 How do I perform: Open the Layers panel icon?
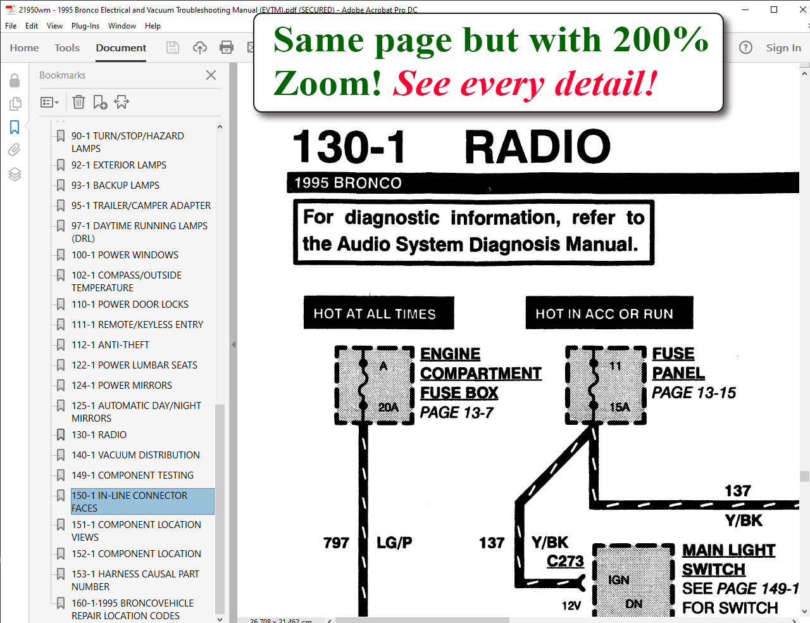pyautogui.click(x=15, y=174)
